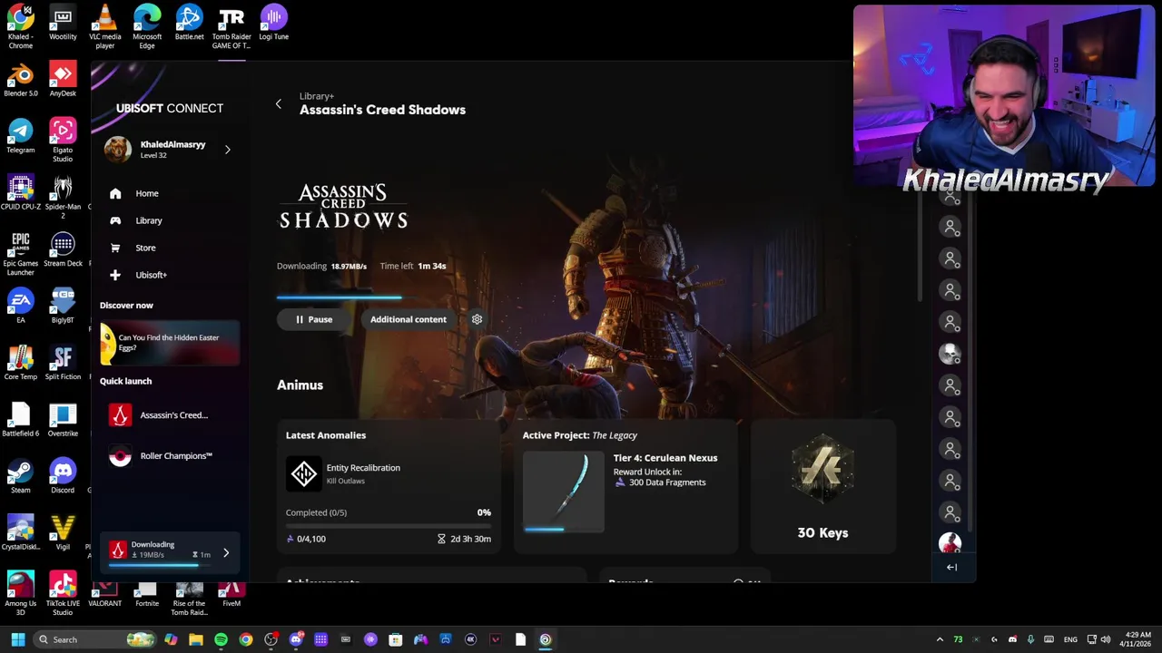Open Core Temp desktop shortcut

[21, 364]
